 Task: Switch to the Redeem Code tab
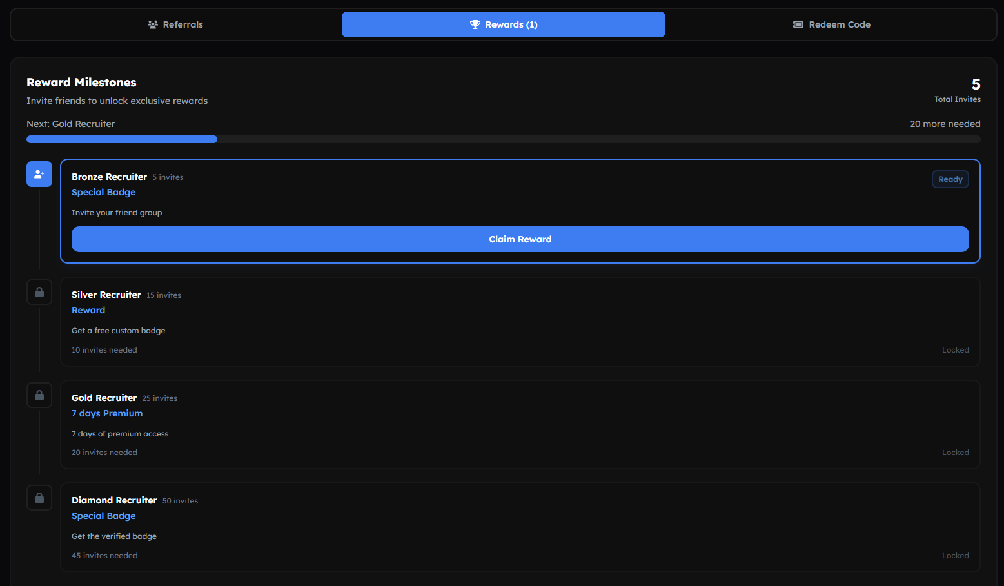coord(831,24)
